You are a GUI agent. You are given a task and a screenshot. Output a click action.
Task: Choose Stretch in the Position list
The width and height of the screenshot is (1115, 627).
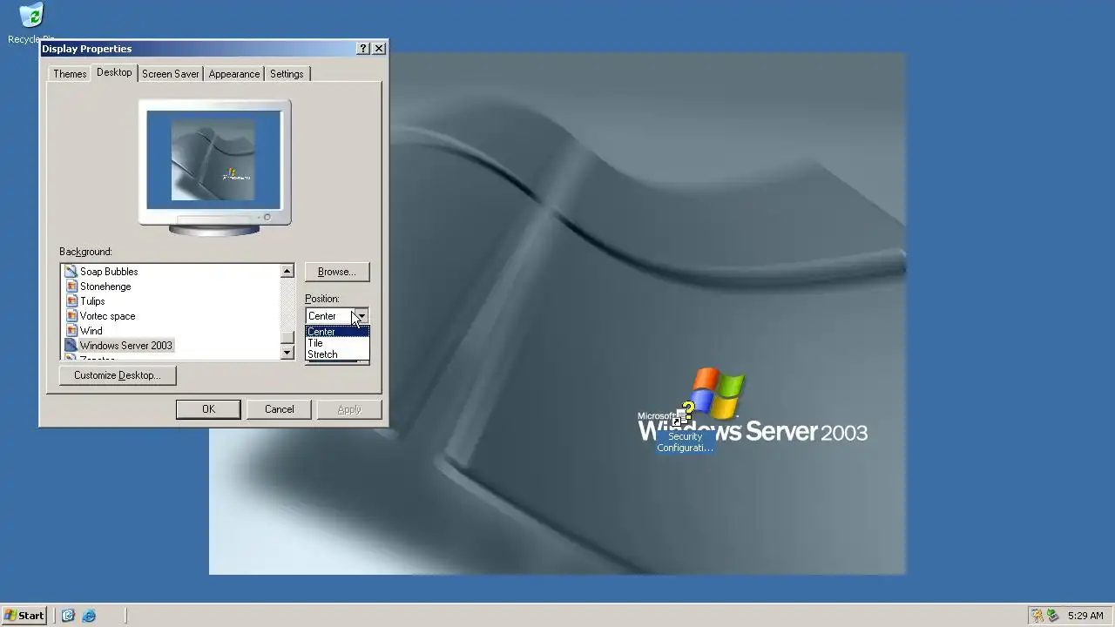pyautogui.click(x=337, y=354)
